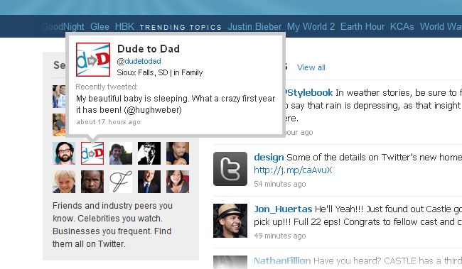
Task: Open the design username link
Action: 269,157
